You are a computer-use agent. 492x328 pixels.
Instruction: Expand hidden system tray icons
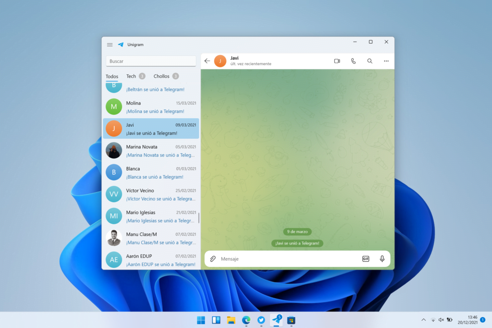tap(423, 319)
